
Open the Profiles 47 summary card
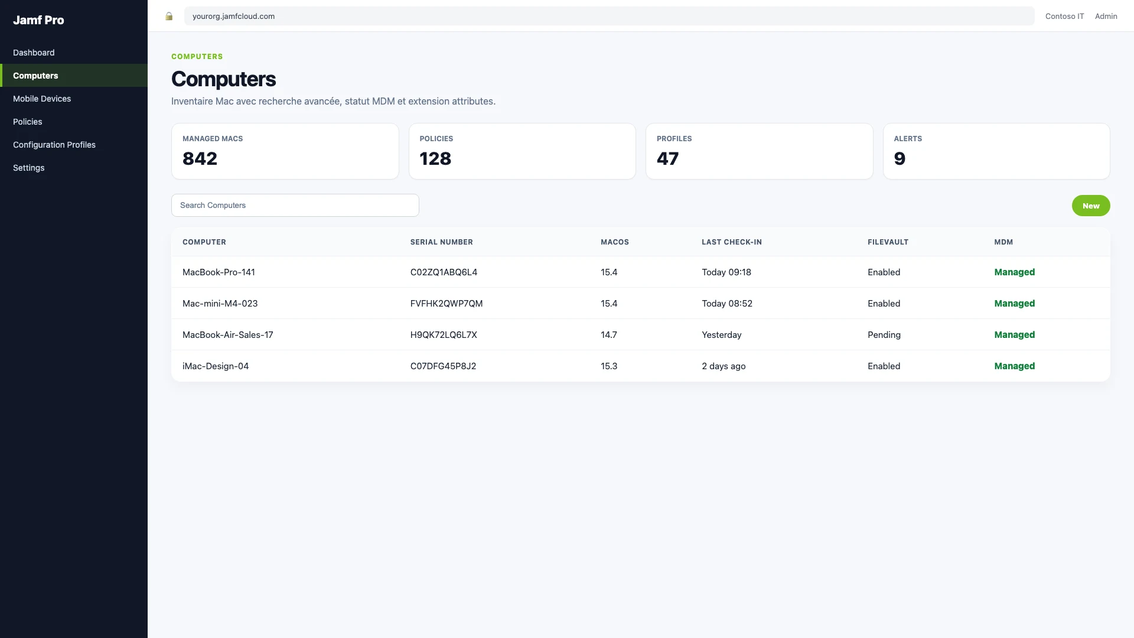click(x=760, y=151)
